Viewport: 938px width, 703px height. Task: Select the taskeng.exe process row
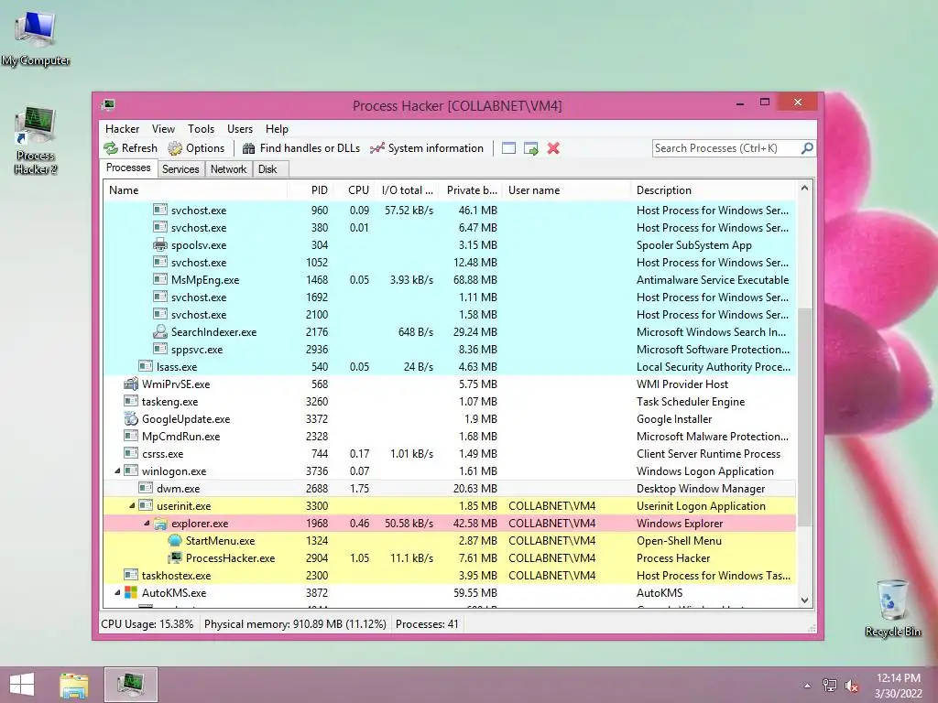point(450,401)
